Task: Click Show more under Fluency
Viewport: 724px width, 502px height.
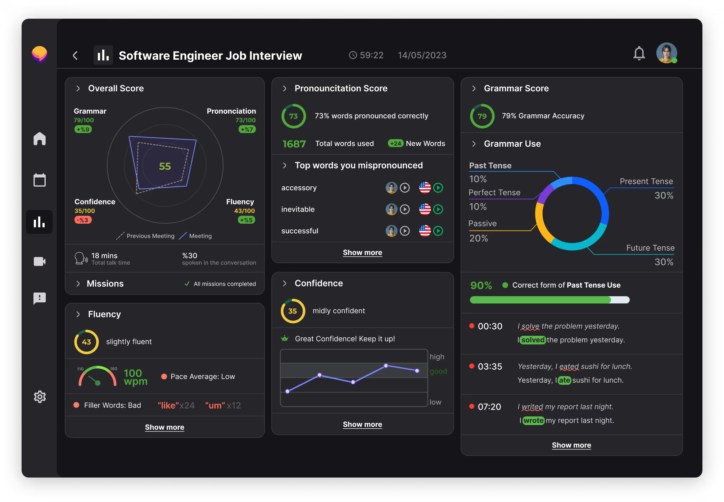Action: (164, 427)
